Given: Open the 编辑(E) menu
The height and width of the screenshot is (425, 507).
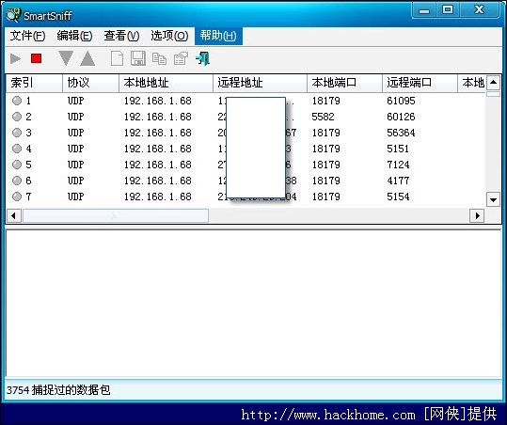Looking at the screenshot, I should 74,36.
